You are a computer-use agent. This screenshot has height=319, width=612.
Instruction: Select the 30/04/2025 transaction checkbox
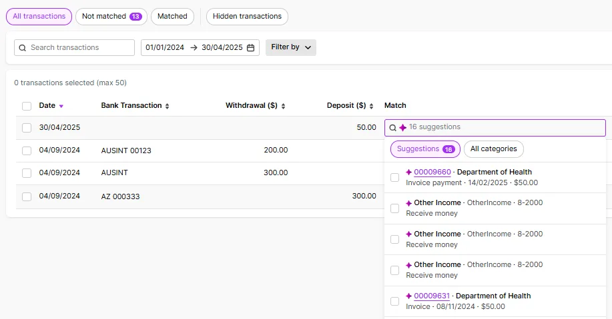tap(27, 128)
